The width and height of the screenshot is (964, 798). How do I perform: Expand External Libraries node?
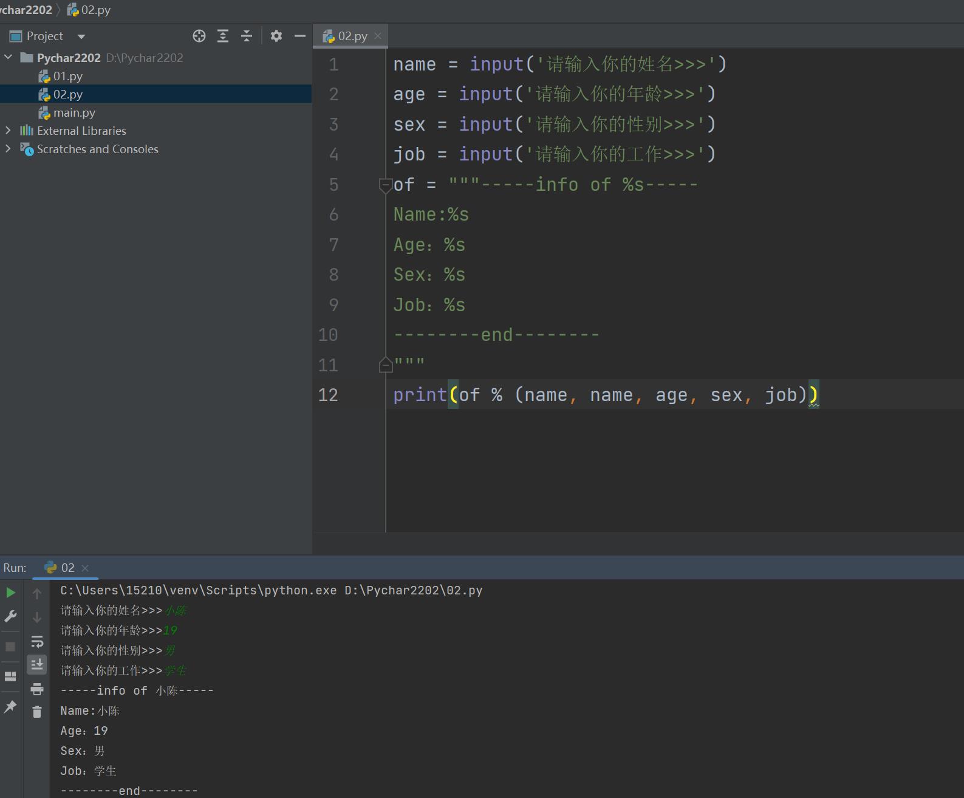coord(8,130)
